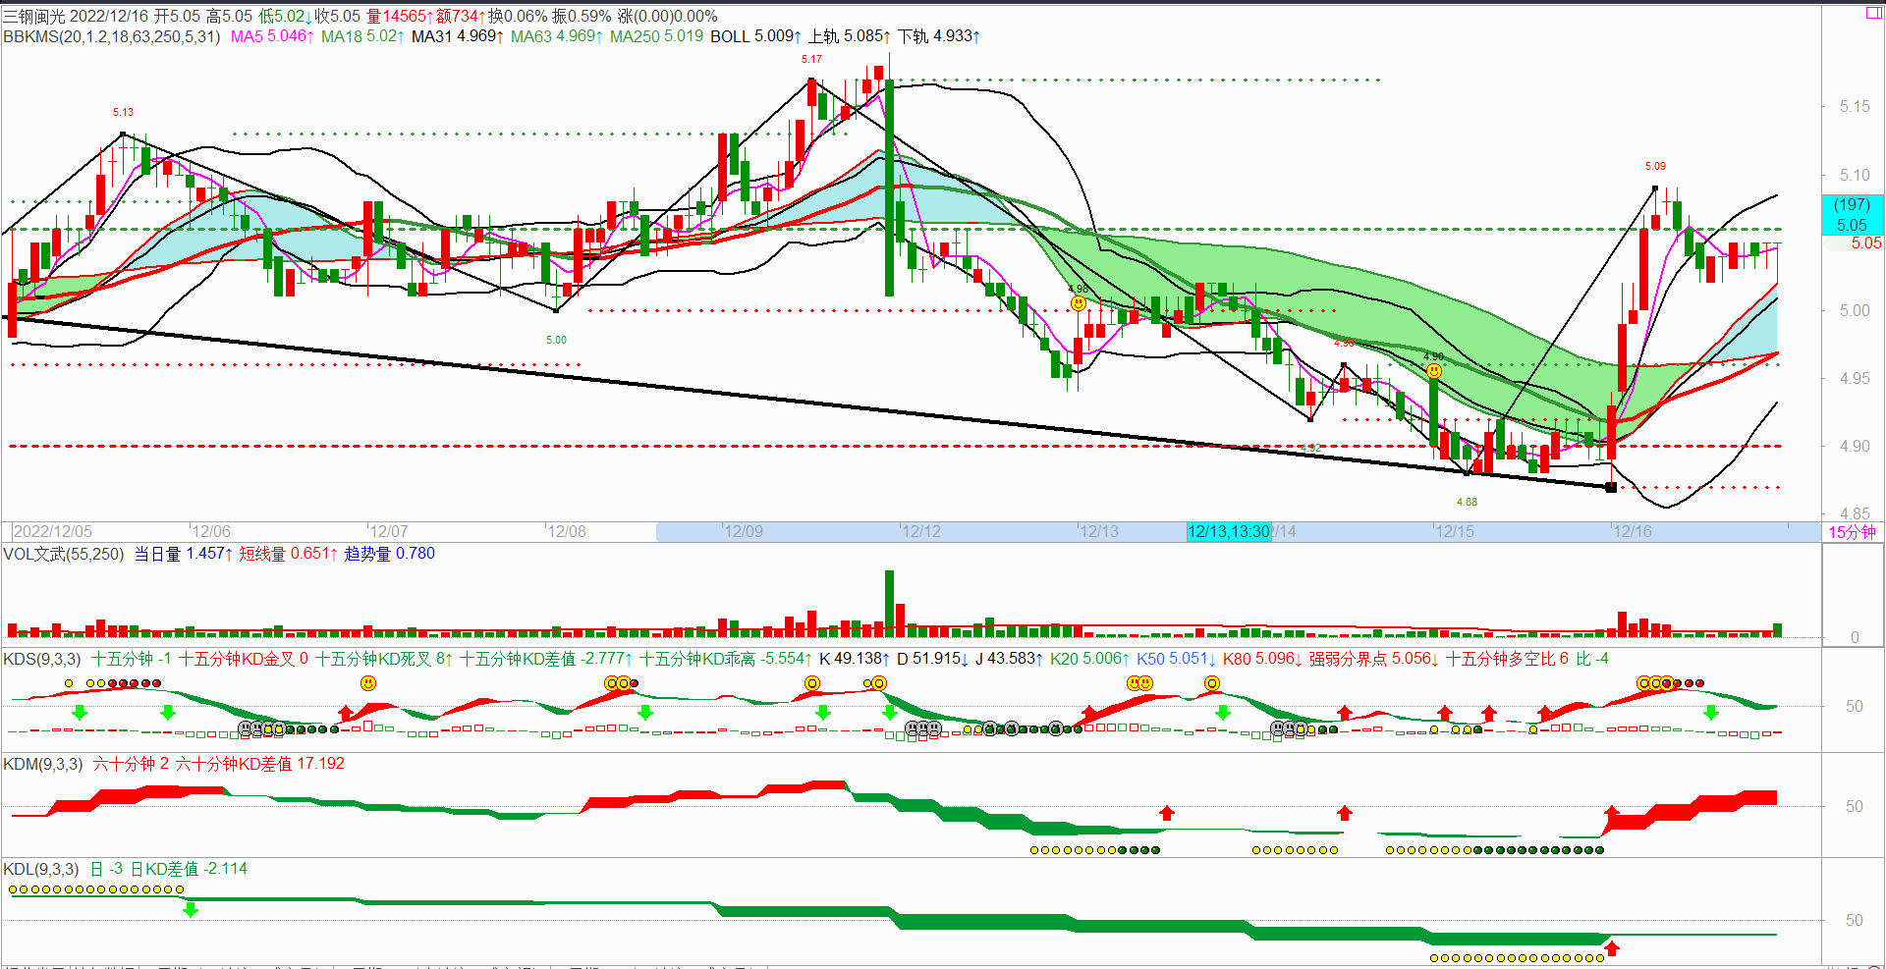Click the KDS(9,3,3) indicator name
The image size is (1886, 969).
pos(42,659)
